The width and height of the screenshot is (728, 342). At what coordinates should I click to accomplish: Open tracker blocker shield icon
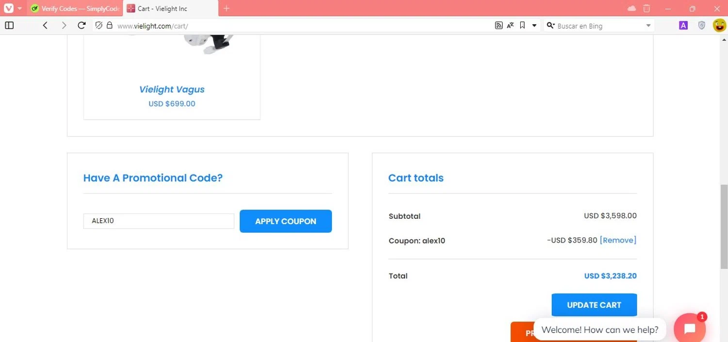point(99,25)
